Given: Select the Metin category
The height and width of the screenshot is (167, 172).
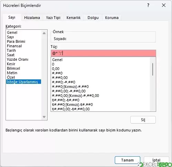Looking at the screenshot, I should click(x=23, y=73).
